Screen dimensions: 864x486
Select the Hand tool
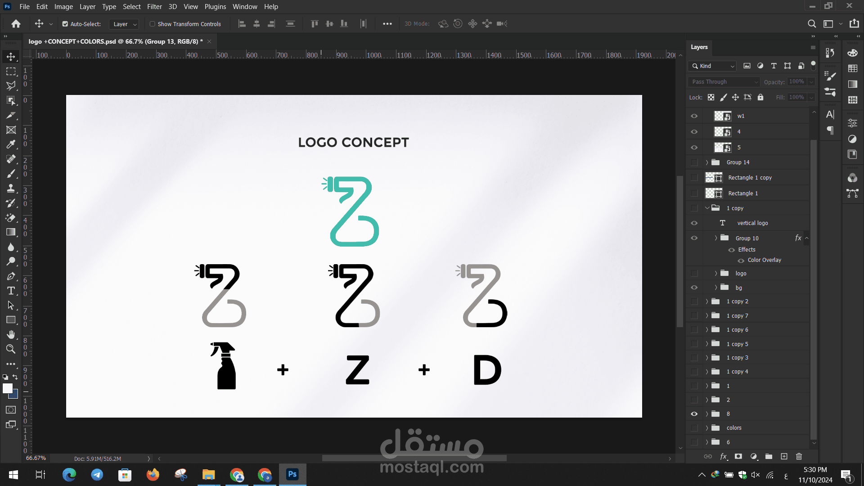(x=11, y=334)
